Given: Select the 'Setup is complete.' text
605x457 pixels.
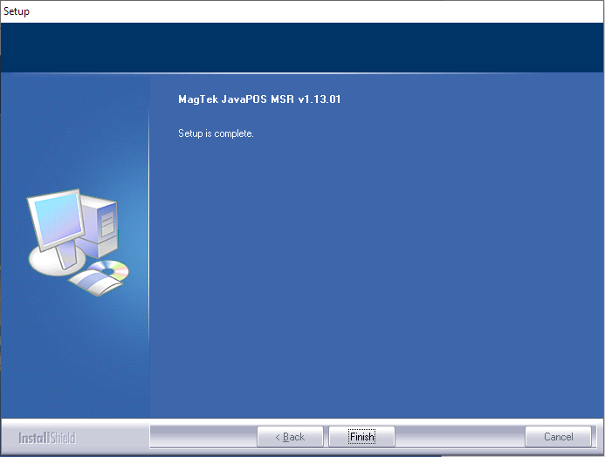Looking at the screenshot, I should point(216,133).
